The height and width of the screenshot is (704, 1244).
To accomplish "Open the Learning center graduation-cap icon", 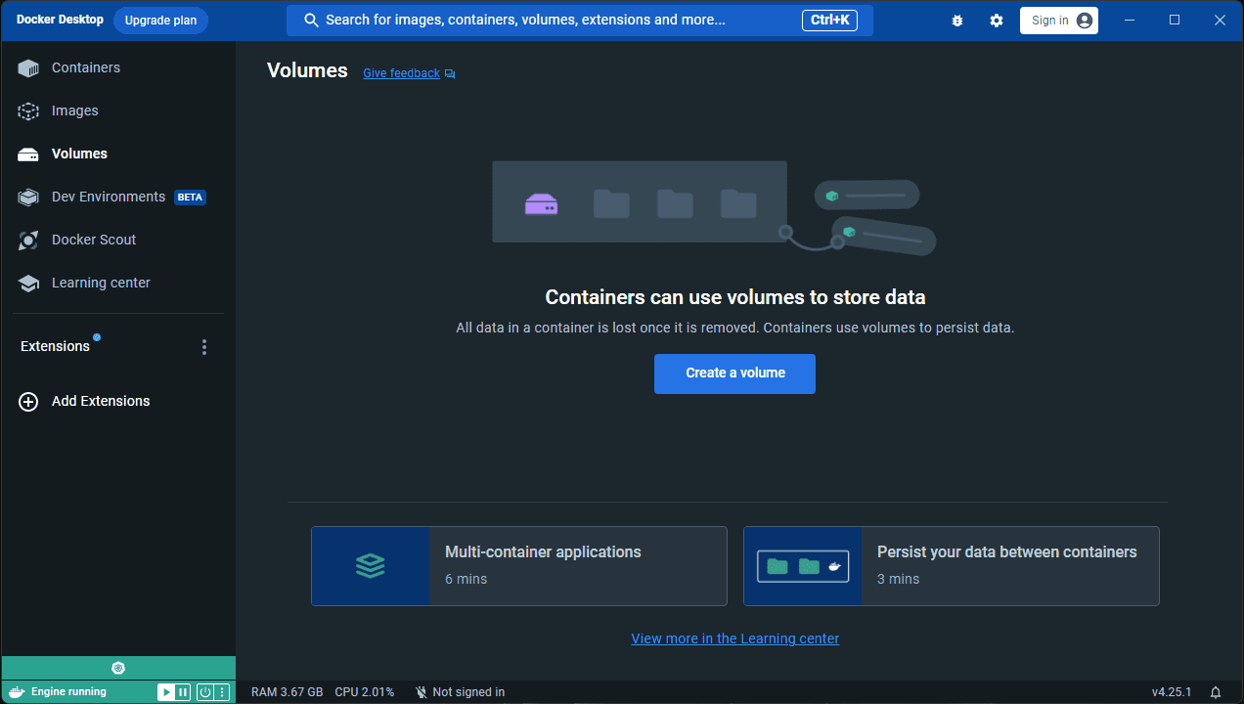I will point(28,284).
